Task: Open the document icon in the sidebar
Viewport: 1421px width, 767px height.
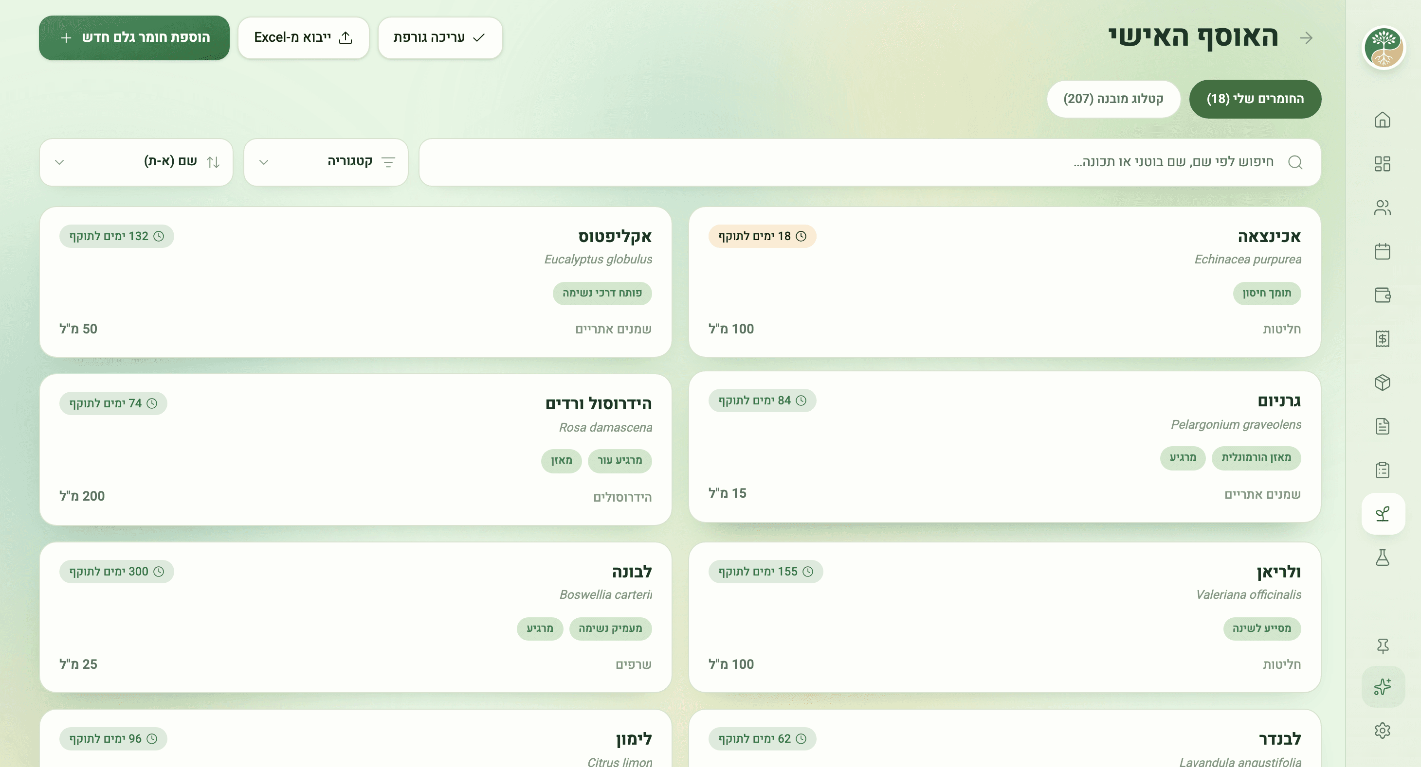Action: pyautogui.click(x=1383, y=426)
